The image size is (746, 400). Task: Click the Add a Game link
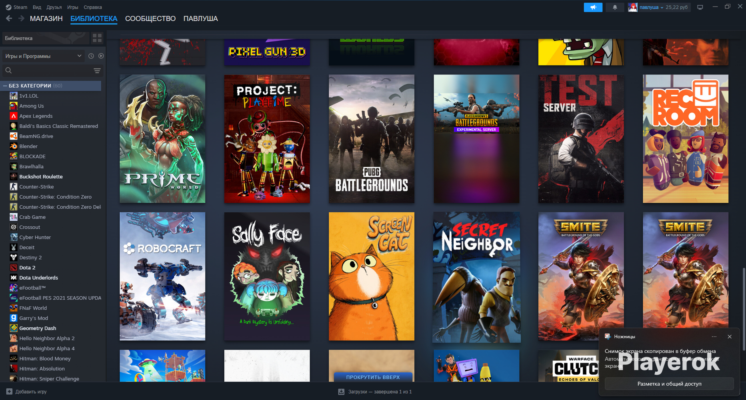coord(31,392)
